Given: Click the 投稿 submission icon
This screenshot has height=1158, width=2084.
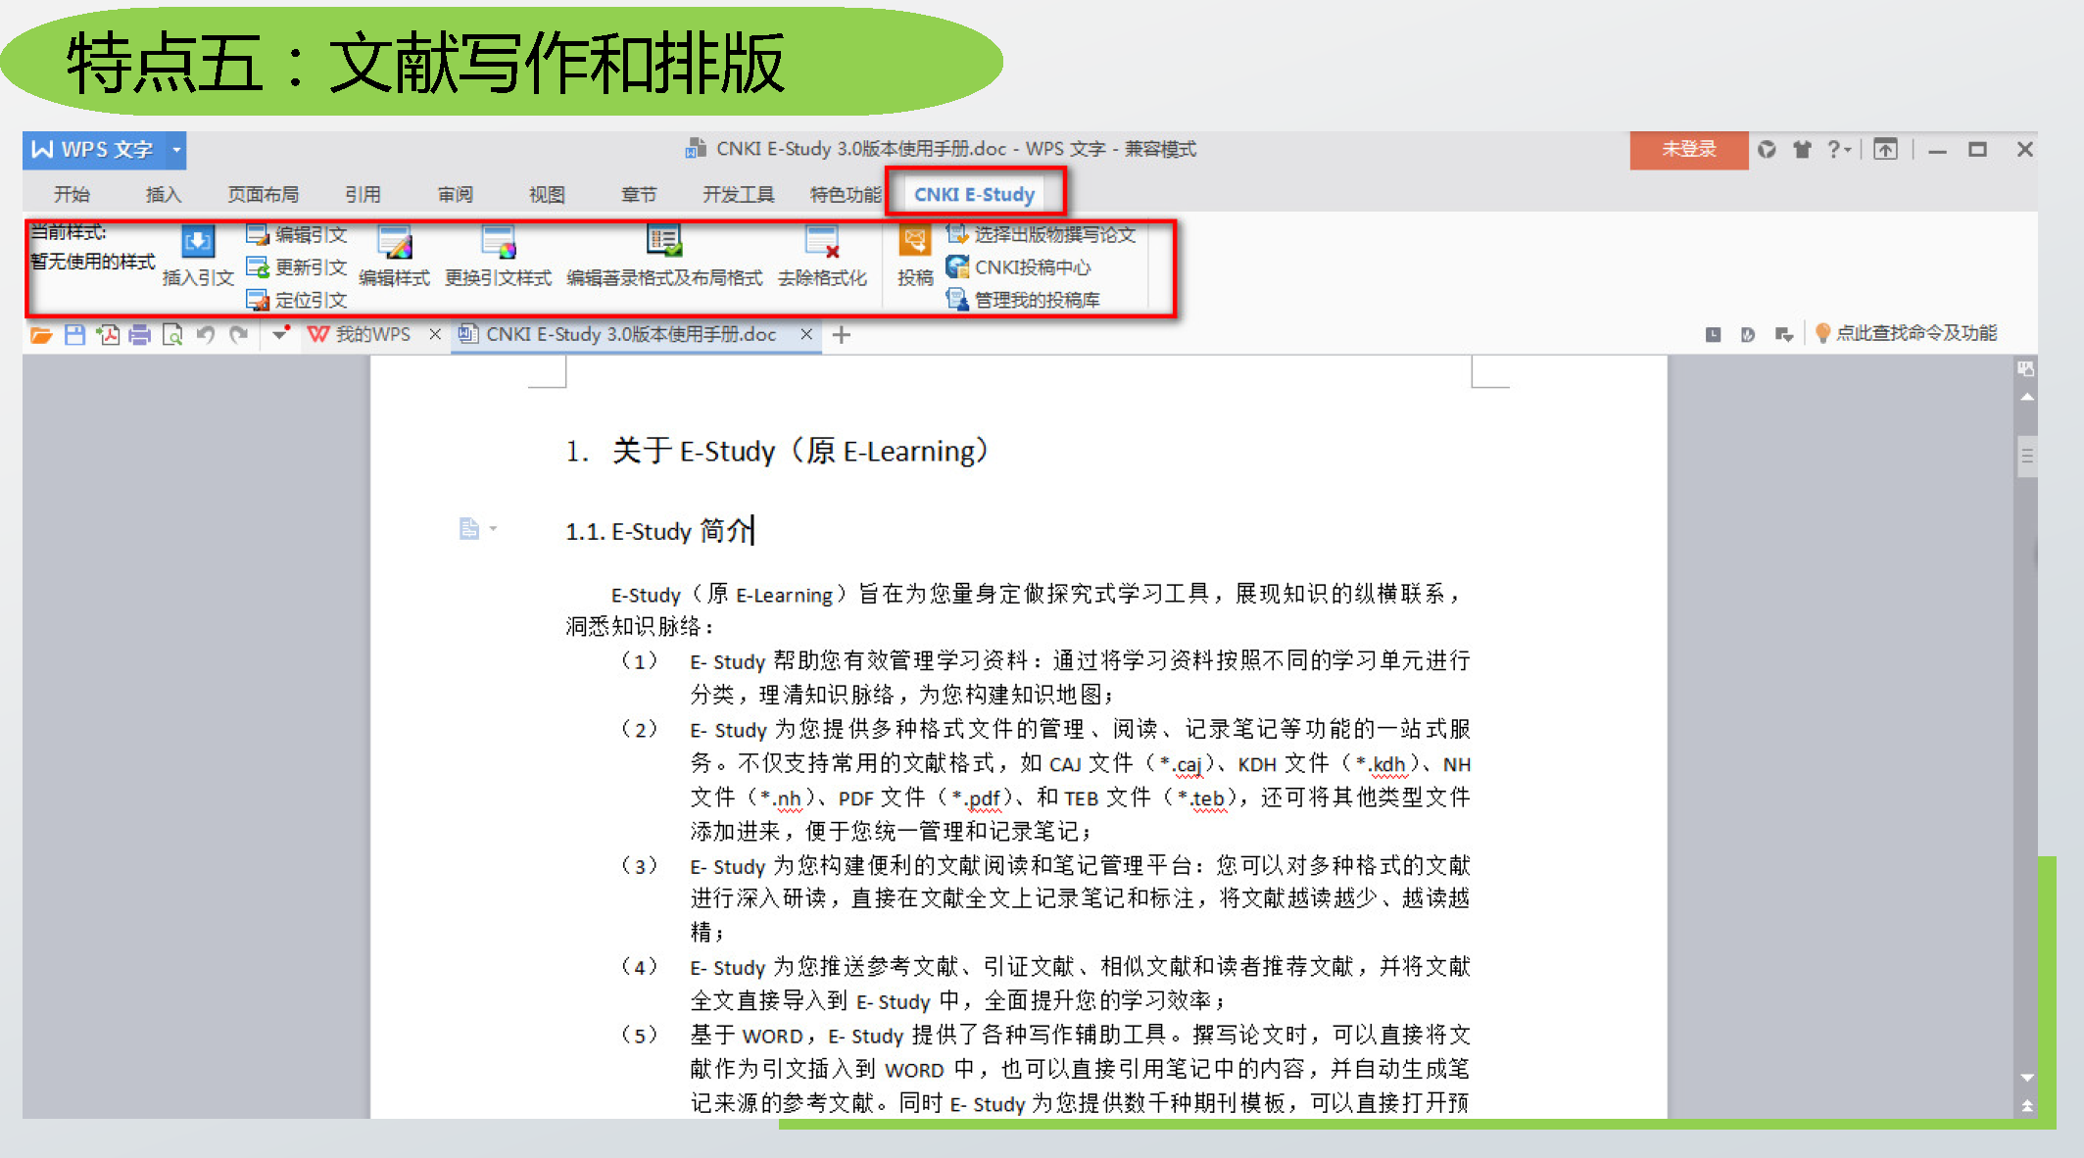Looking at the screenshot, I should tap(915, 241).
